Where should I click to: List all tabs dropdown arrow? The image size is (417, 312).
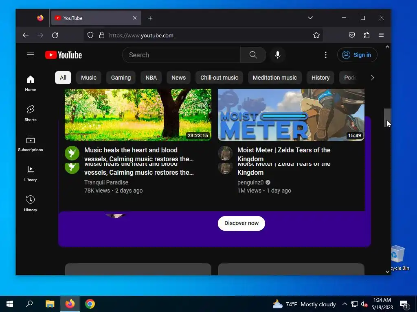(x=310, y=18)
